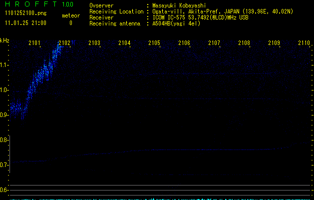Click the meteor count value 0

(x=71, y=23)
